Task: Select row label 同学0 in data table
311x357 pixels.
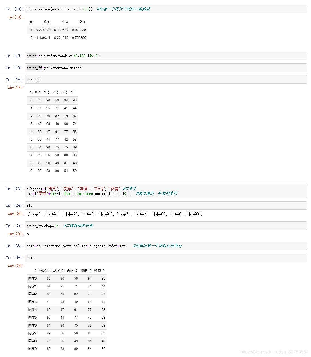Action: (x=32, y=278)
